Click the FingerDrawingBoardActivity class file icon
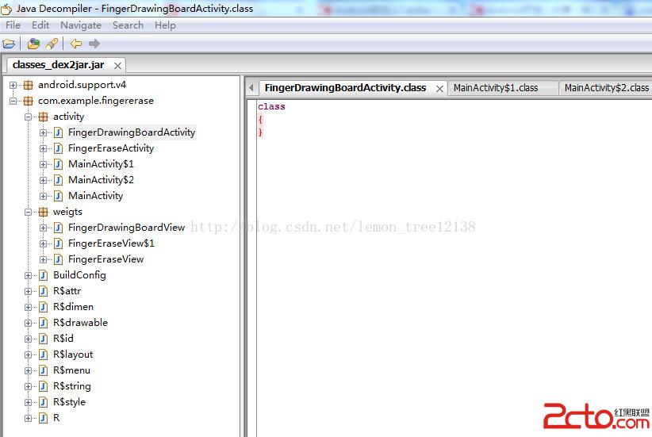Image resolution: width=652 pixels, height=437 pixels. coord(59,132)
